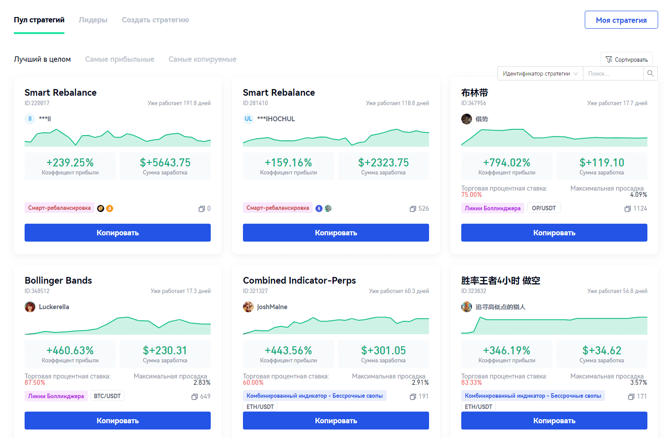Open the Сортировать filter
Viewport: 672px width, 438px height.
[626, 60]
